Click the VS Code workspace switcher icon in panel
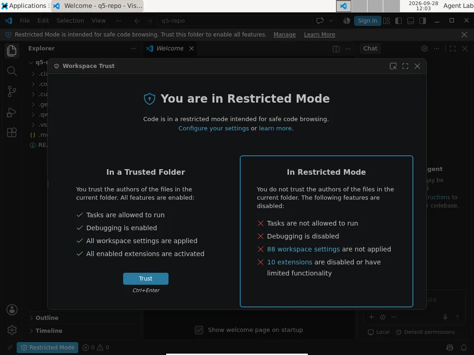Image resolution: width=474 pixels, height=355 pixels. (344, 6)
